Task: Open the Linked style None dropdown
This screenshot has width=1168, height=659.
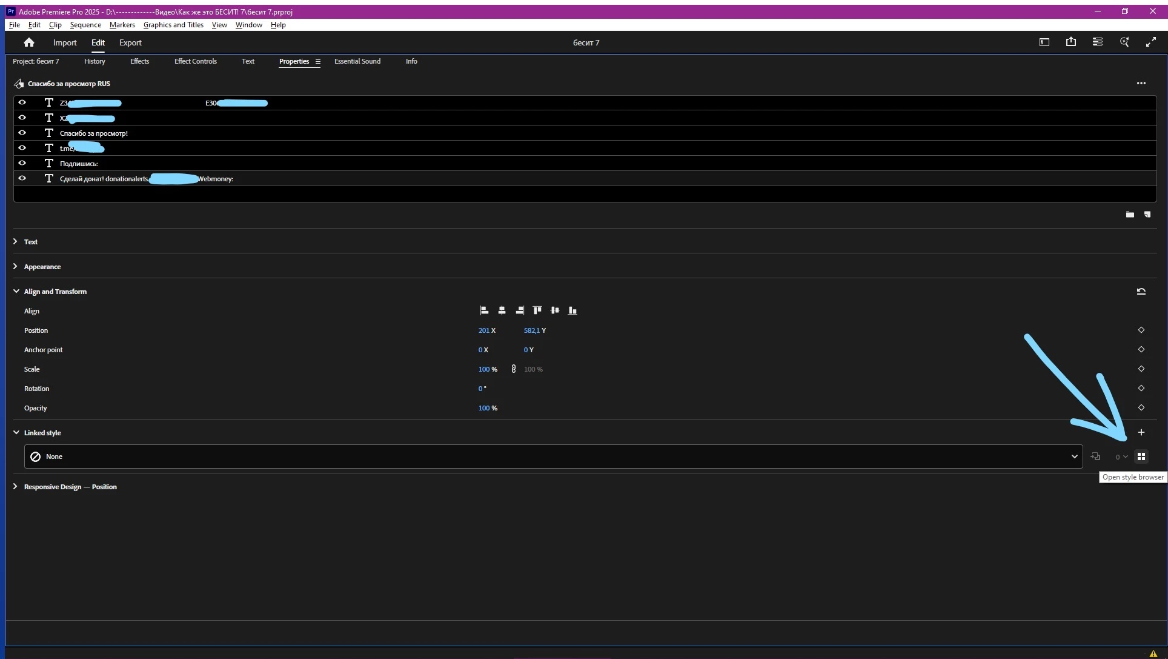Action: [x=1073, y=457]
